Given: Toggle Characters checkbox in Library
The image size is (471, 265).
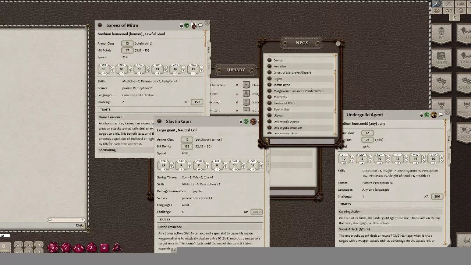Looking at the screenshot, I should pyautogui.click(x=237, y=85).
